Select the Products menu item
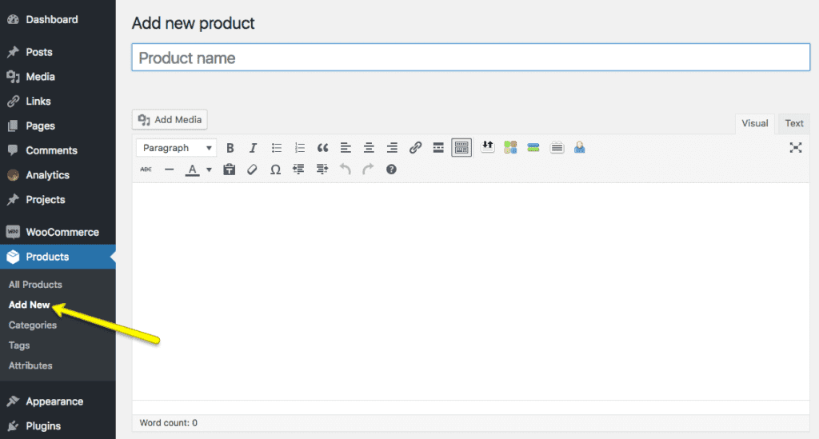819x439 pixels. (x=58, y=257)
